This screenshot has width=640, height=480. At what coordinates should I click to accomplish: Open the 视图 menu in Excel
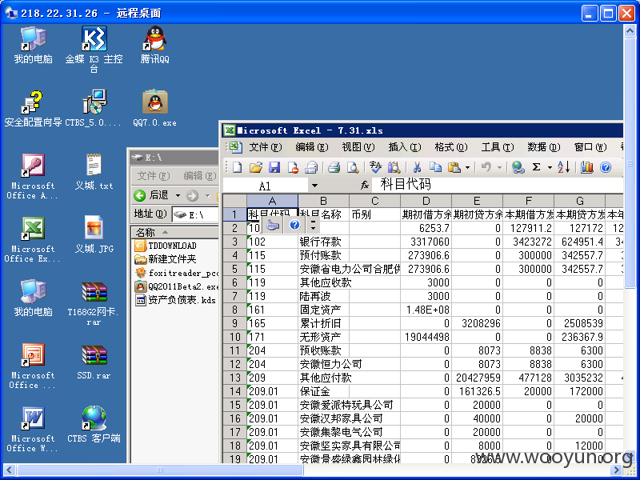coord(358,147)
